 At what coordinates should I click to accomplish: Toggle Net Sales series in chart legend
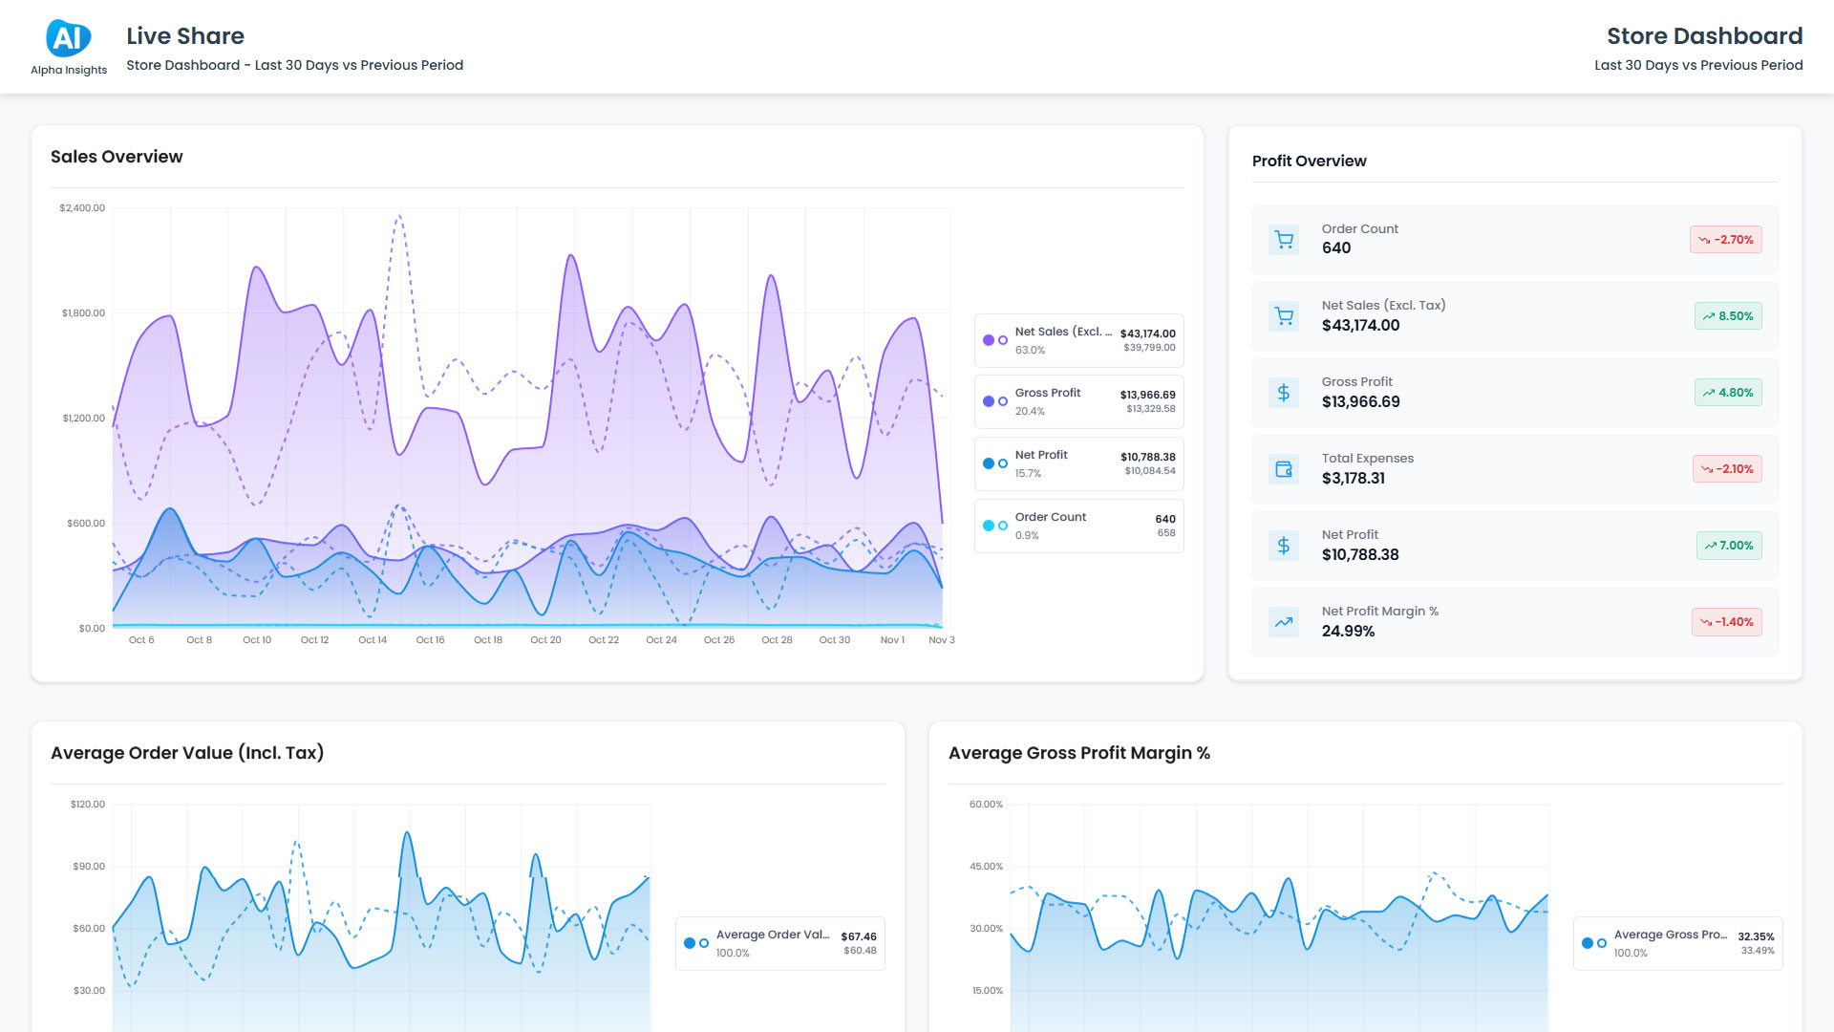(x=1078, y=340)
